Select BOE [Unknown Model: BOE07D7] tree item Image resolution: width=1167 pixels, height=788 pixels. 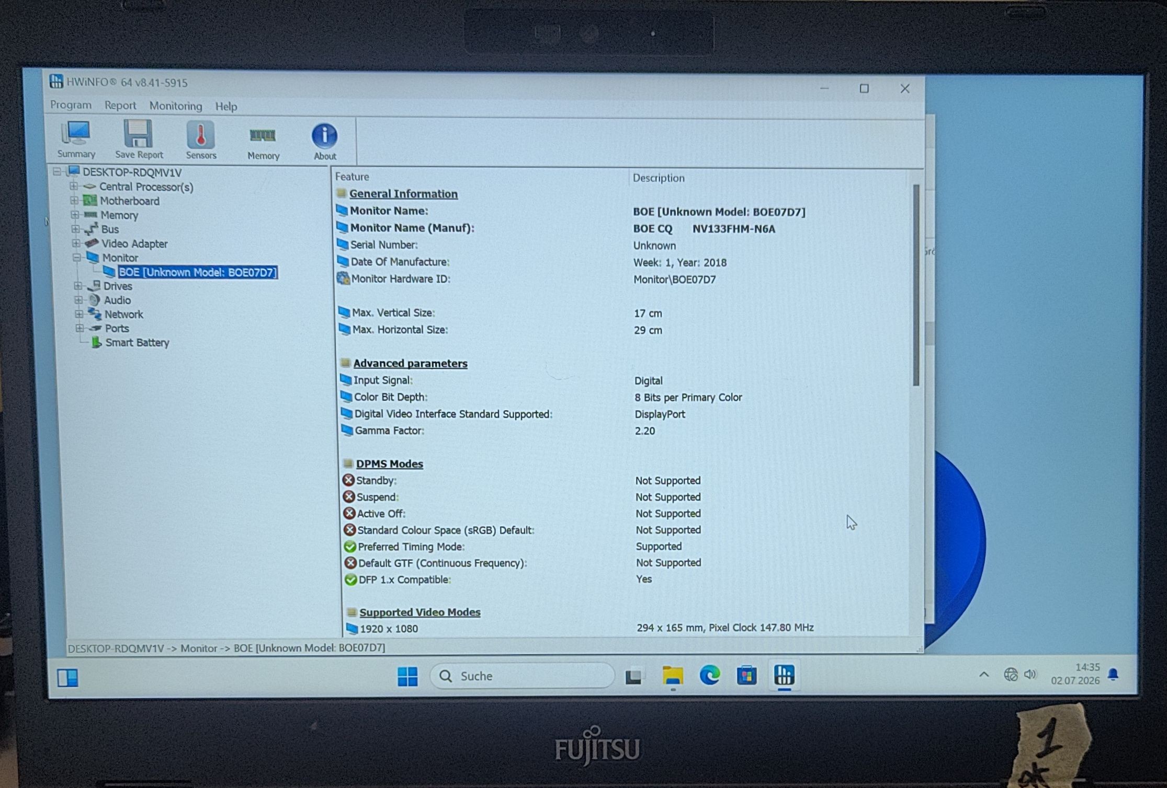pos(197,272)
